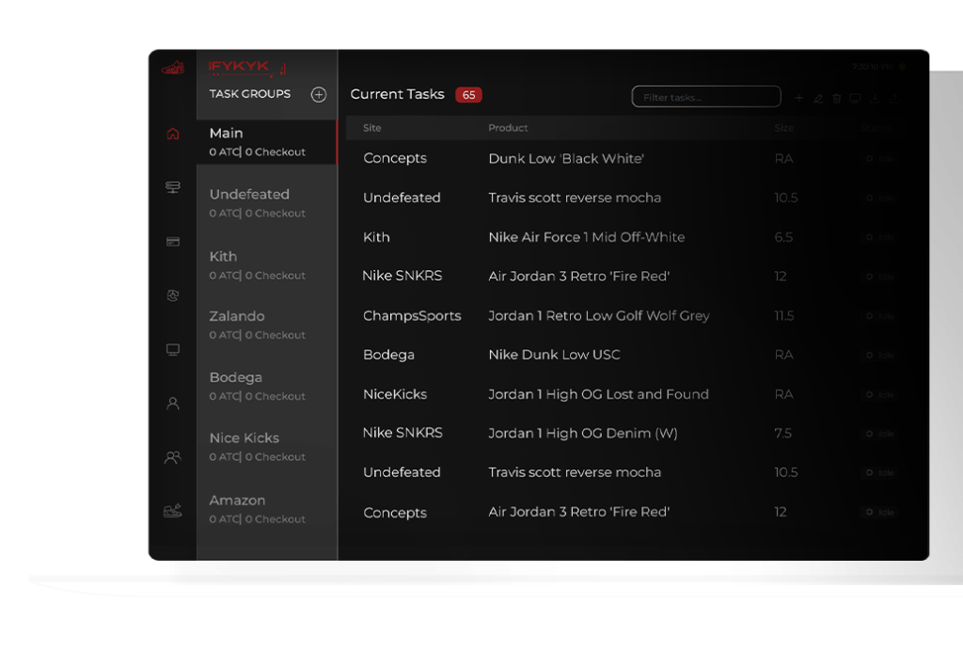Click the pencil edit tasks icon

818,98
